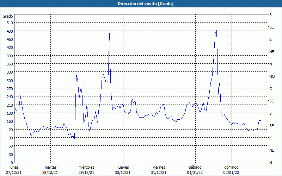Click the 'miércoles' day label
The height and width of the screenshot is (176, 282).
coord(86,167)
